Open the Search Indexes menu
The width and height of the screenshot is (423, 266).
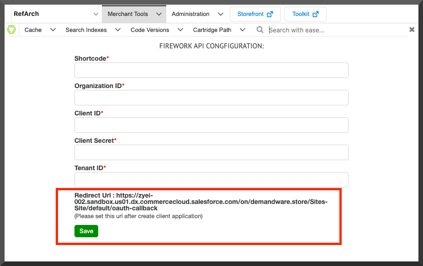pos(86,30)
